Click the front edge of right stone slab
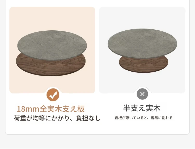The width and height of the screenshot is (195, 149). 142,57
